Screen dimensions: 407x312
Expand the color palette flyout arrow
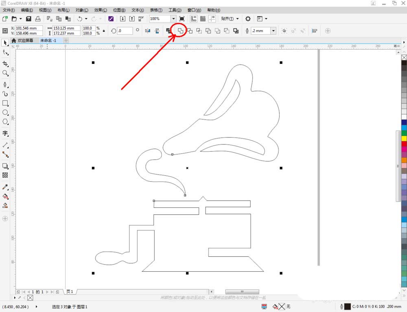(x=404, y=42)
